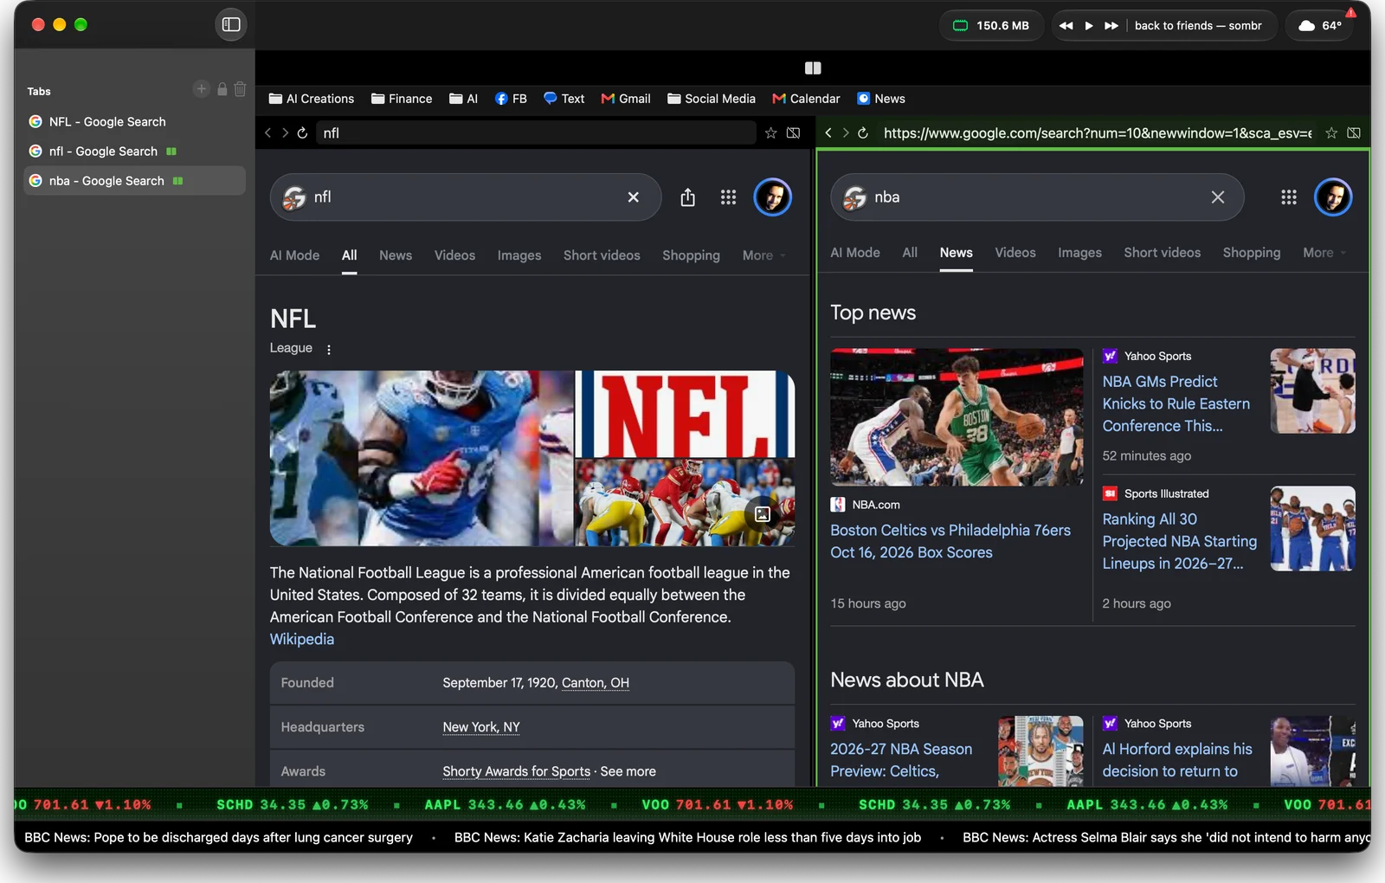Select the News tab in the nfl pane
The image size is (1385, 883).
click(396, 255)
